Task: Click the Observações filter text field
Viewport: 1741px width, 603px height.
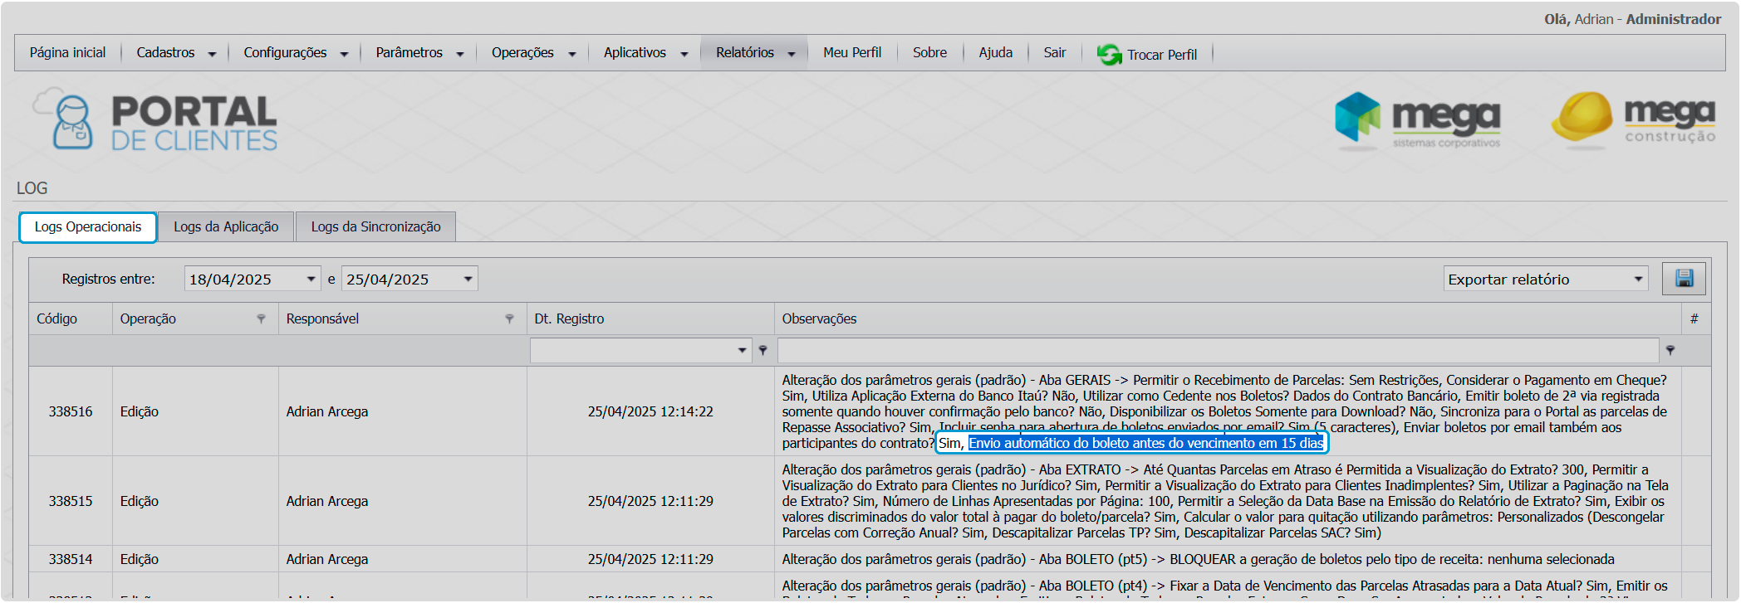Action: pyautogui.click(x=1218, y=350)
